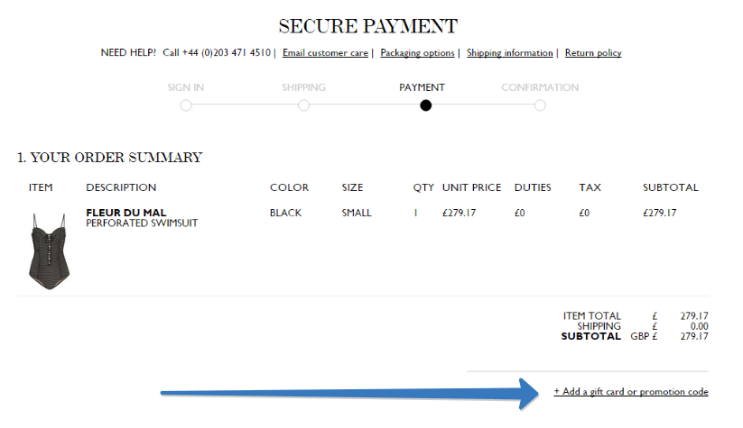Click the Secure Payment page heading
This screenshot has width=743, height=428.
(367, 26)
